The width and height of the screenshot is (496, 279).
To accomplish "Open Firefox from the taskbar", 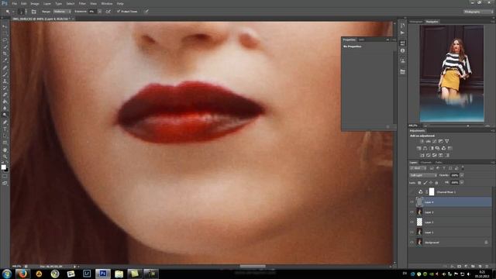I will tap(22, 274).
